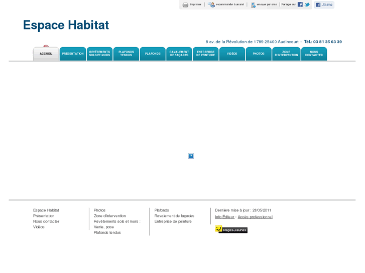Open footer link Présentation
The image size is (365, 273).
coord(44,216)
